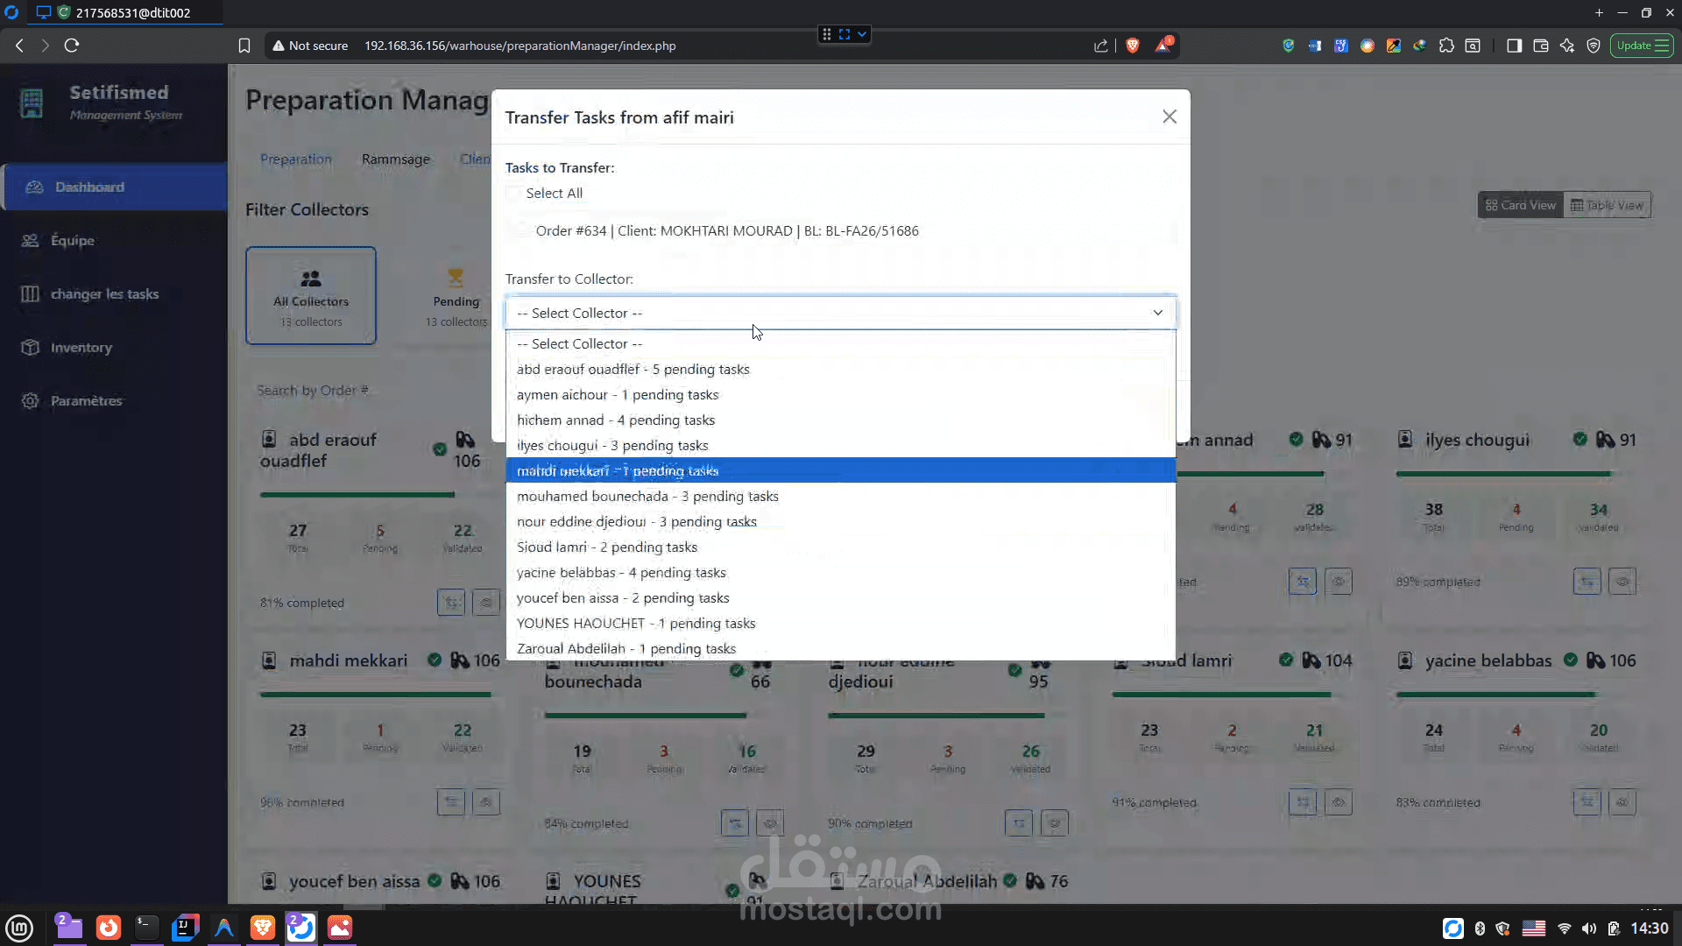Open the Équipe sidebar item

click(x=72, y=241)
